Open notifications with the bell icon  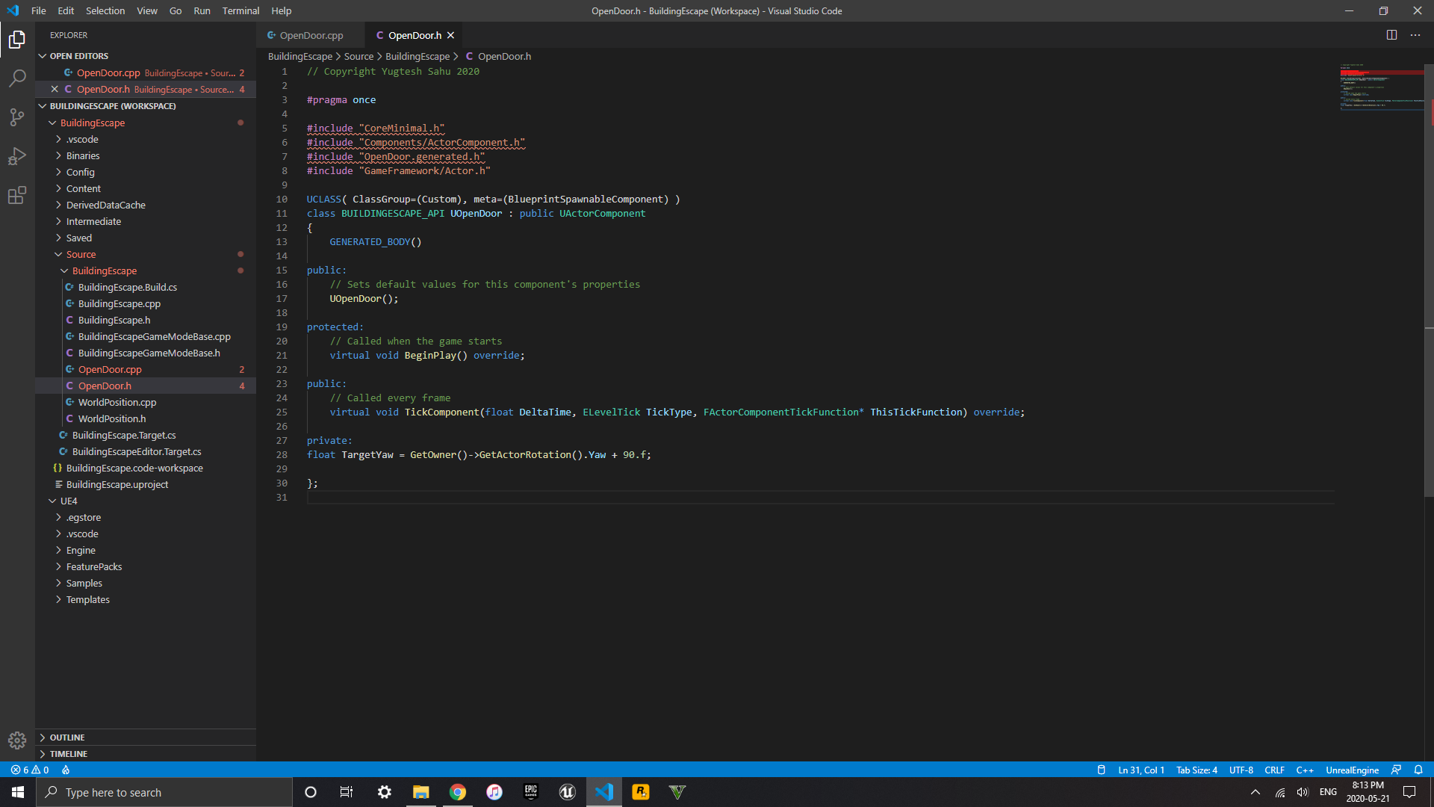[1418, 770]
